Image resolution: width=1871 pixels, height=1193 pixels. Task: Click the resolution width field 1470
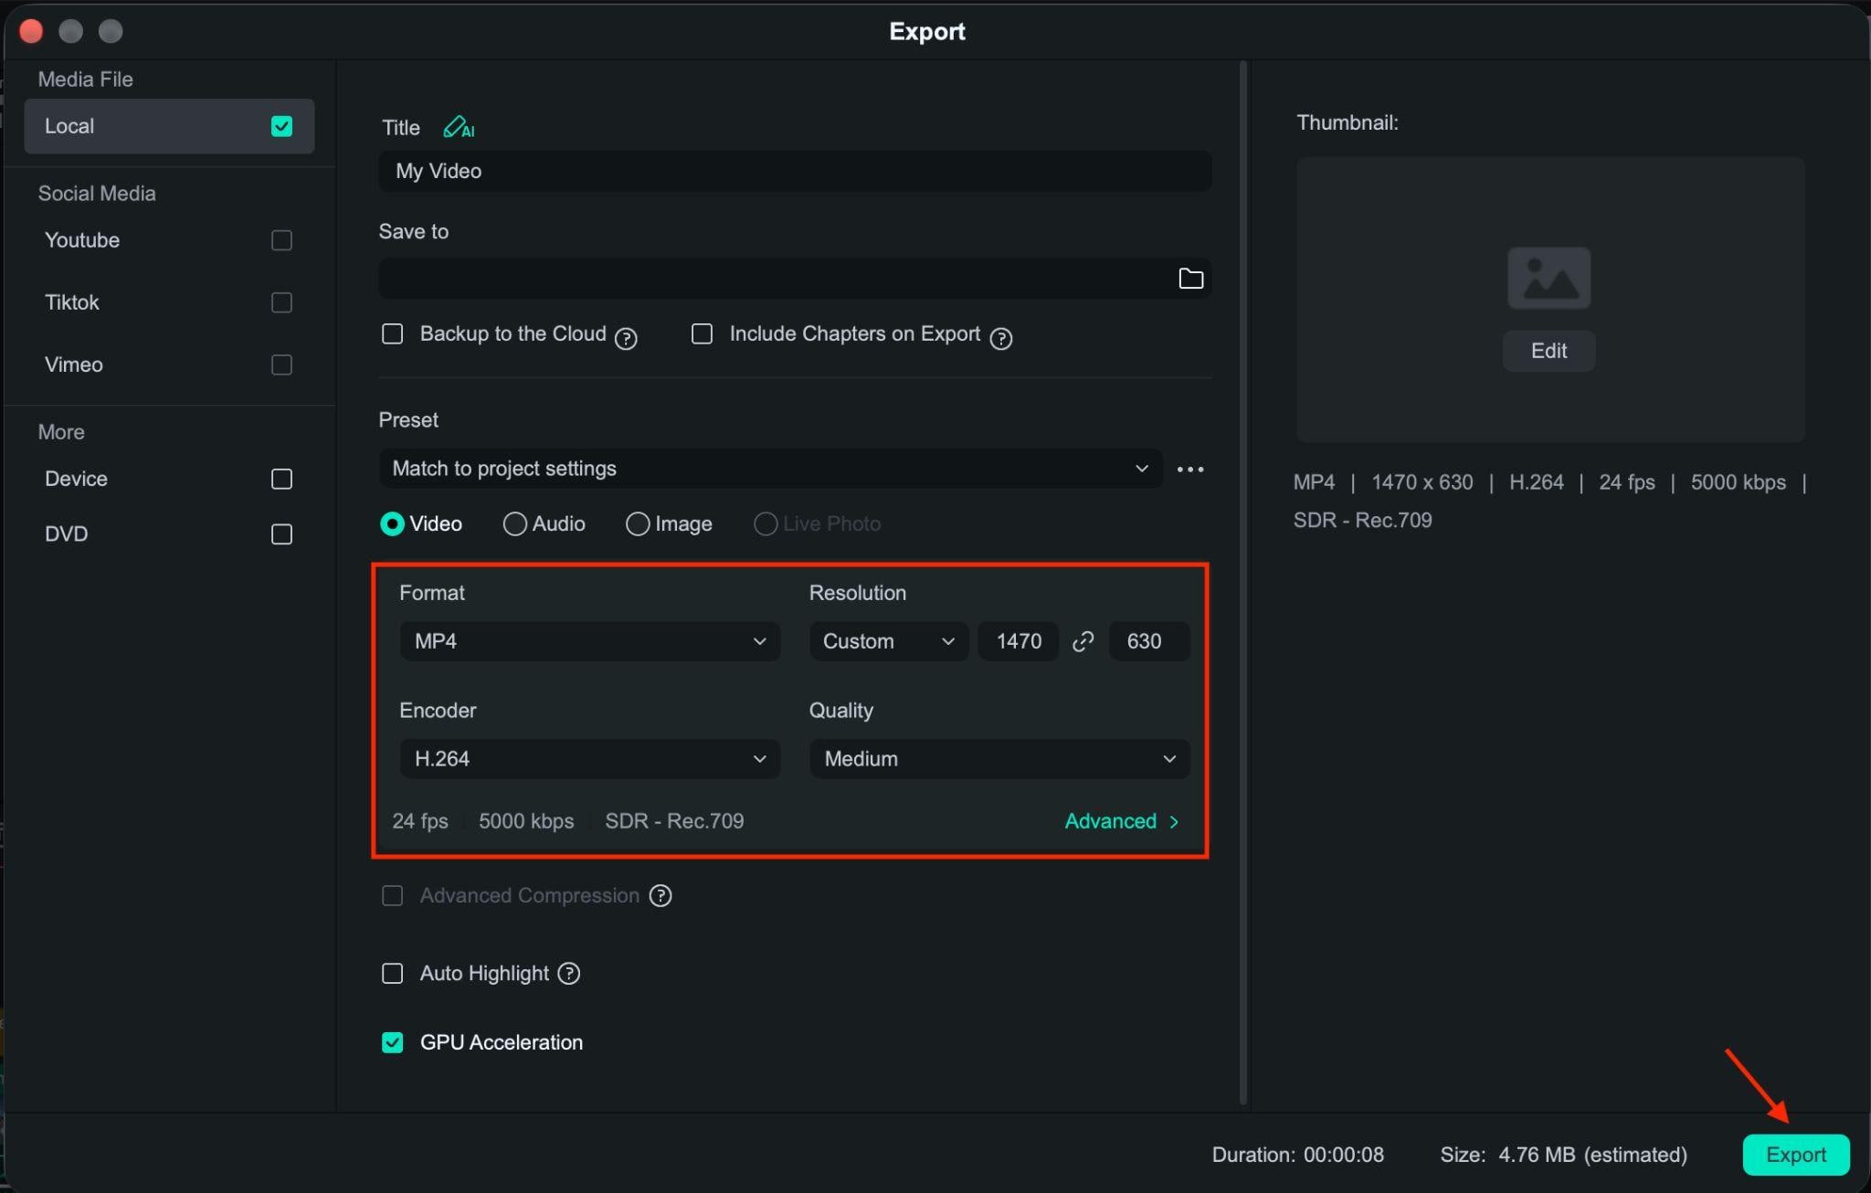click(1019, 641)
